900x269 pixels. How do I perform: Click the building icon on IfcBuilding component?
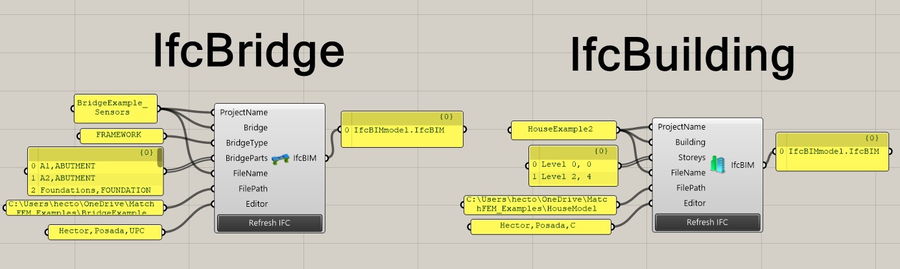[x=717, y=165]
